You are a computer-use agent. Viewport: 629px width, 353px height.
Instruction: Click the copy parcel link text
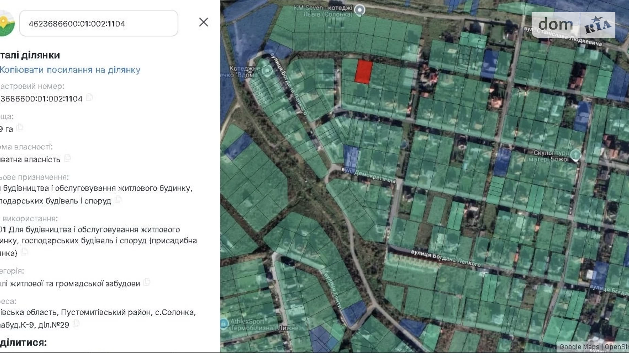pyautogui.click(x=70, y=70)
